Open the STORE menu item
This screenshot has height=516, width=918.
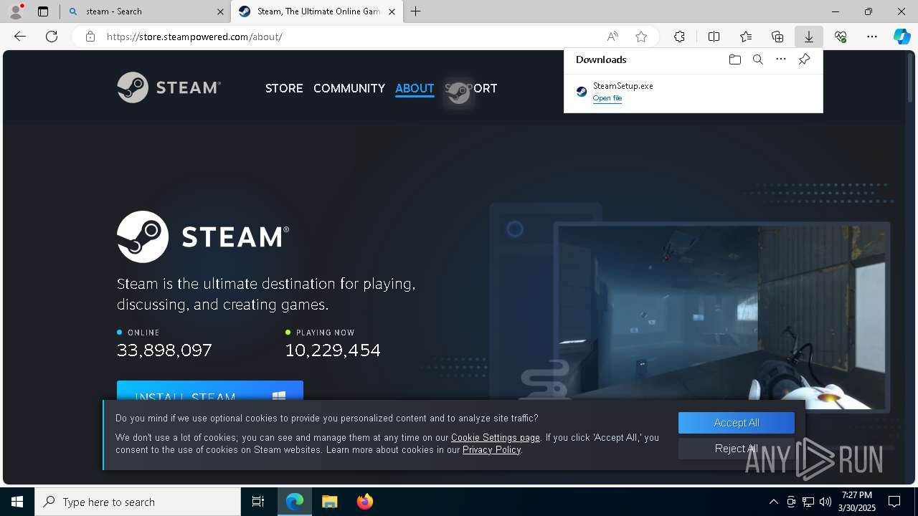284,88
